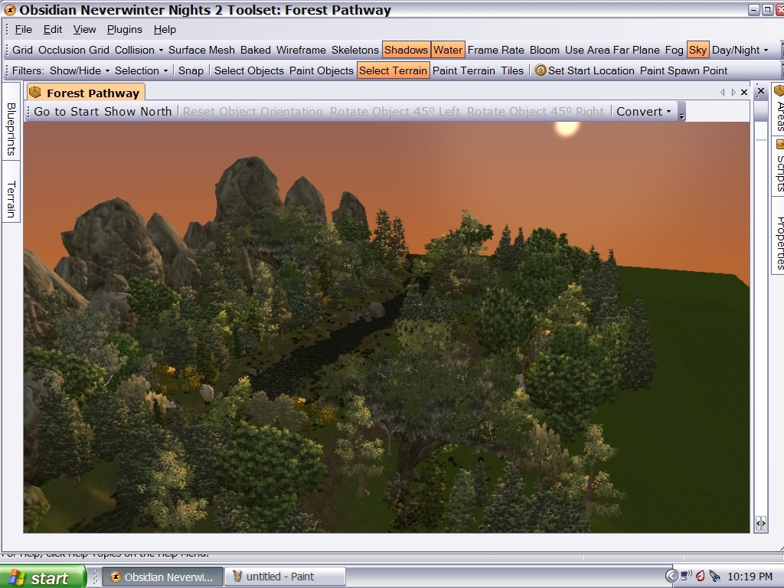The height and width of the screenshot is (588, 784).
Task: Click the Set Start Location icon
Action: coord(541,70)
